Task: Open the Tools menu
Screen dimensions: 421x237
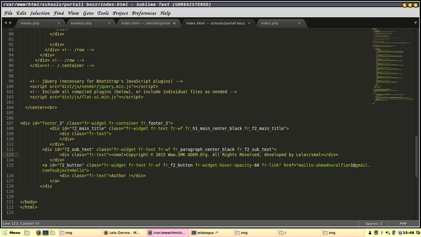Action: pyautogui.click(x=103, y=13)
